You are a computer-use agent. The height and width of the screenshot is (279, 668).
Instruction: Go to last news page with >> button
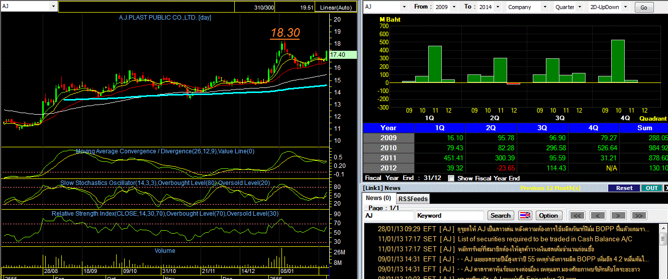pos(638,215)
